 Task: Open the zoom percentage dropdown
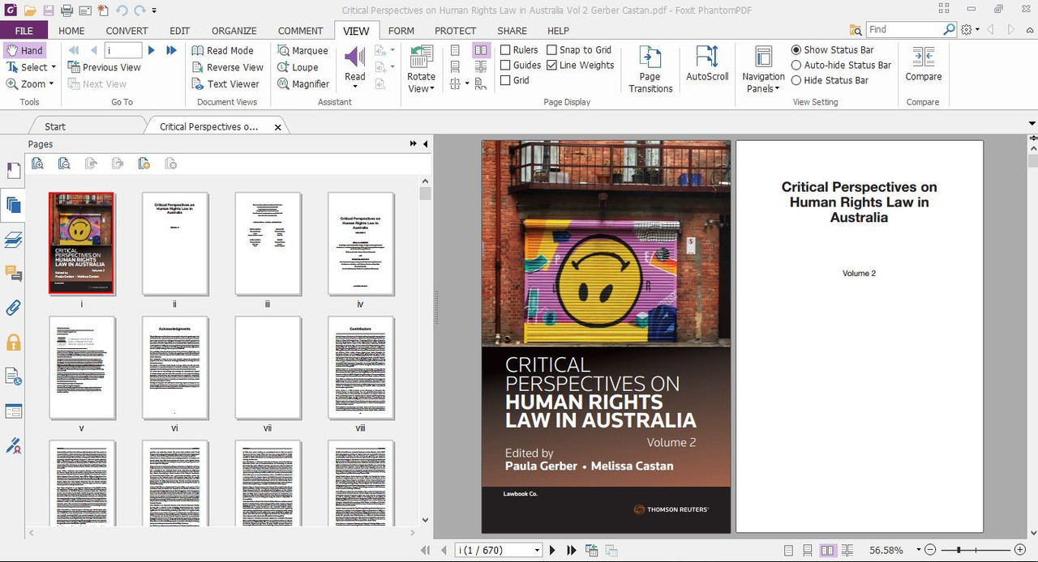(918, 550)
